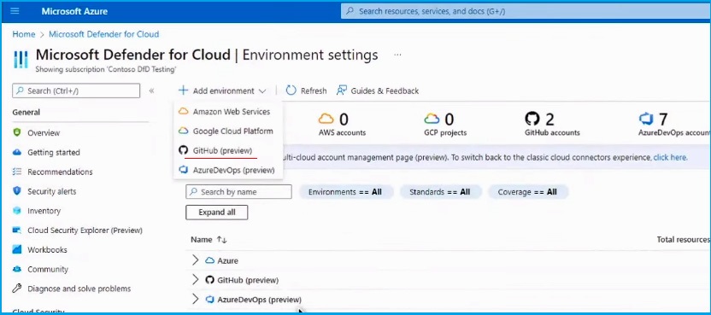Expand the Azure tree row
The height and width of the screenshot is (315, 711).
point(196,260)
